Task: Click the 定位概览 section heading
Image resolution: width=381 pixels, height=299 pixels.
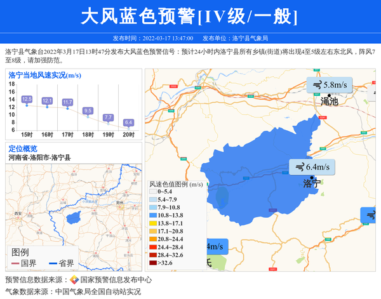Action: pos(23,149)
